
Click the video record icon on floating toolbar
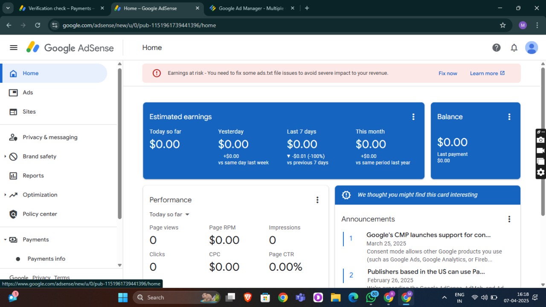540,151
